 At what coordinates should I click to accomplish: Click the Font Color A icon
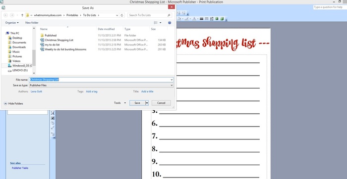[x=194, y=19]
